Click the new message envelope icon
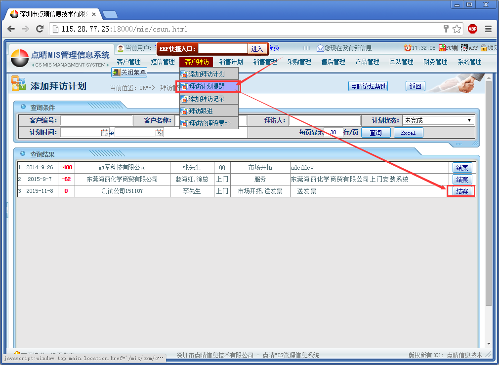Screen dimensions: 499x365 pos(320,48)
